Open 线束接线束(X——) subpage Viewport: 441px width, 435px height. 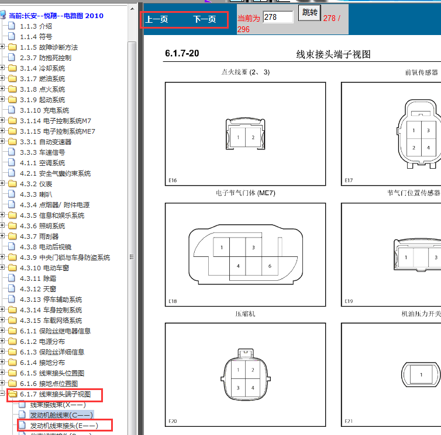point(58,405)
